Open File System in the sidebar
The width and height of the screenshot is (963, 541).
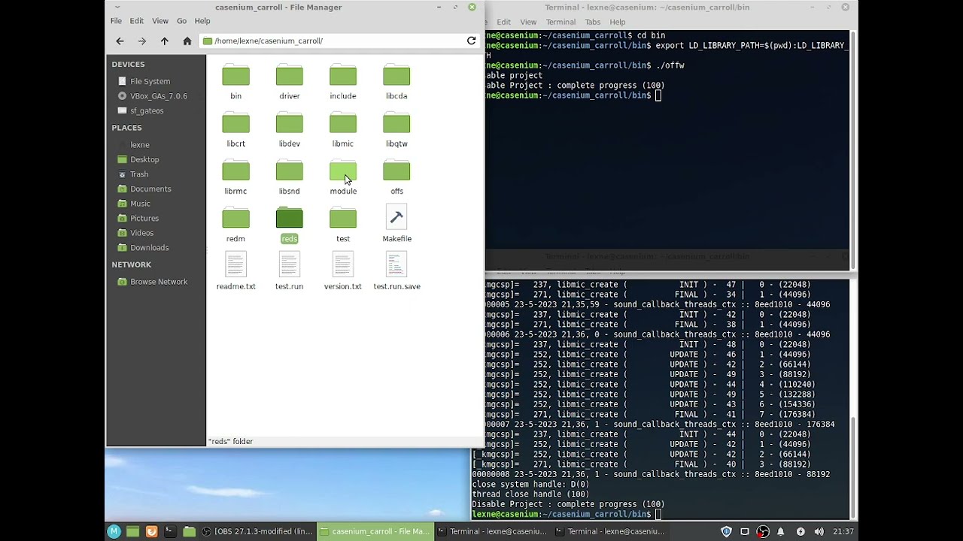pyautogui.click(x=150, y=81)
